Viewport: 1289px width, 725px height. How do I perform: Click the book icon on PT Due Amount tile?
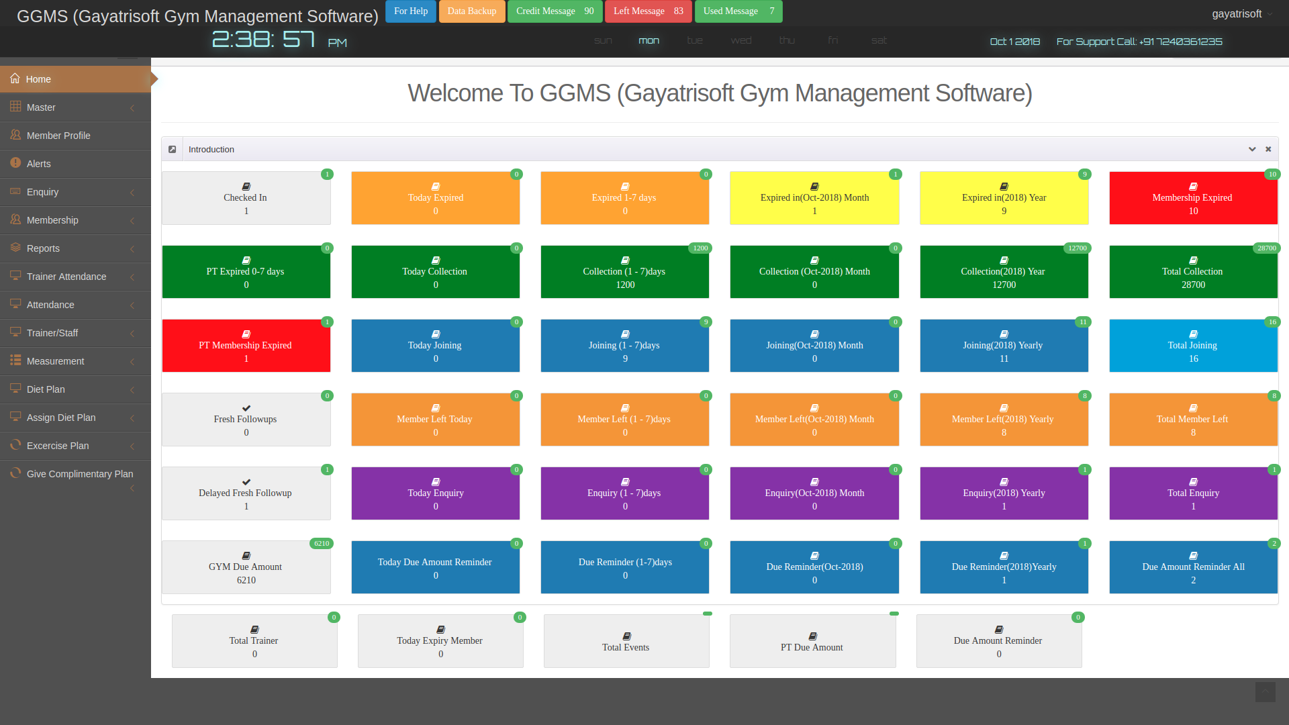[x=813, y=636]
